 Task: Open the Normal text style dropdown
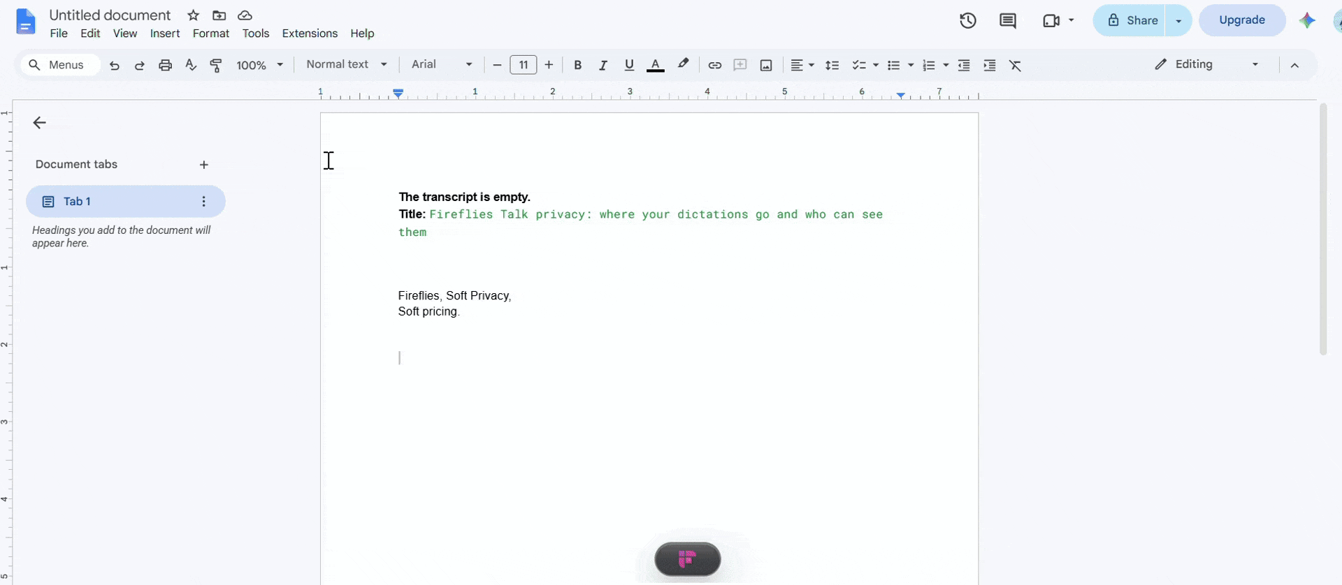pos(347,64)
